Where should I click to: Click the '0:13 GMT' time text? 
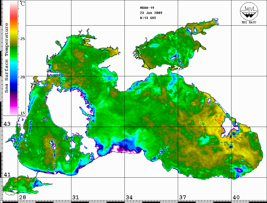click(x=148, y=18)
